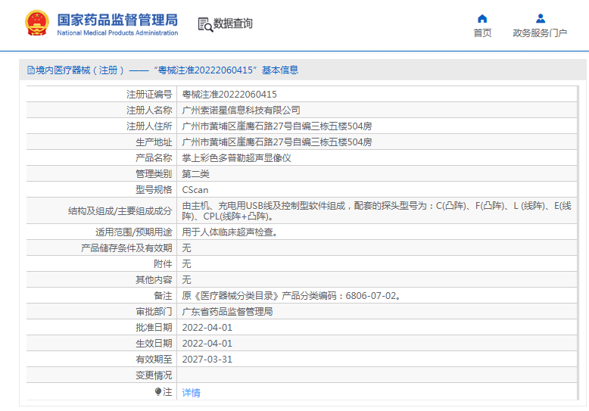Click the 注册人名称 label

click(x=149, y=110)
